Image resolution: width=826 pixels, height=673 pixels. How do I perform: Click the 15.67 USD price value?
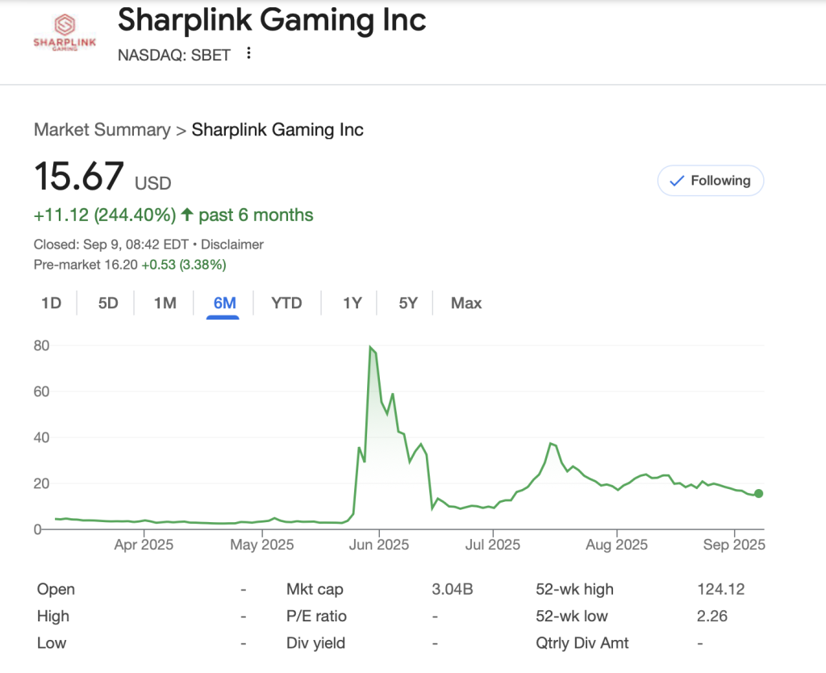click(79, 177)
